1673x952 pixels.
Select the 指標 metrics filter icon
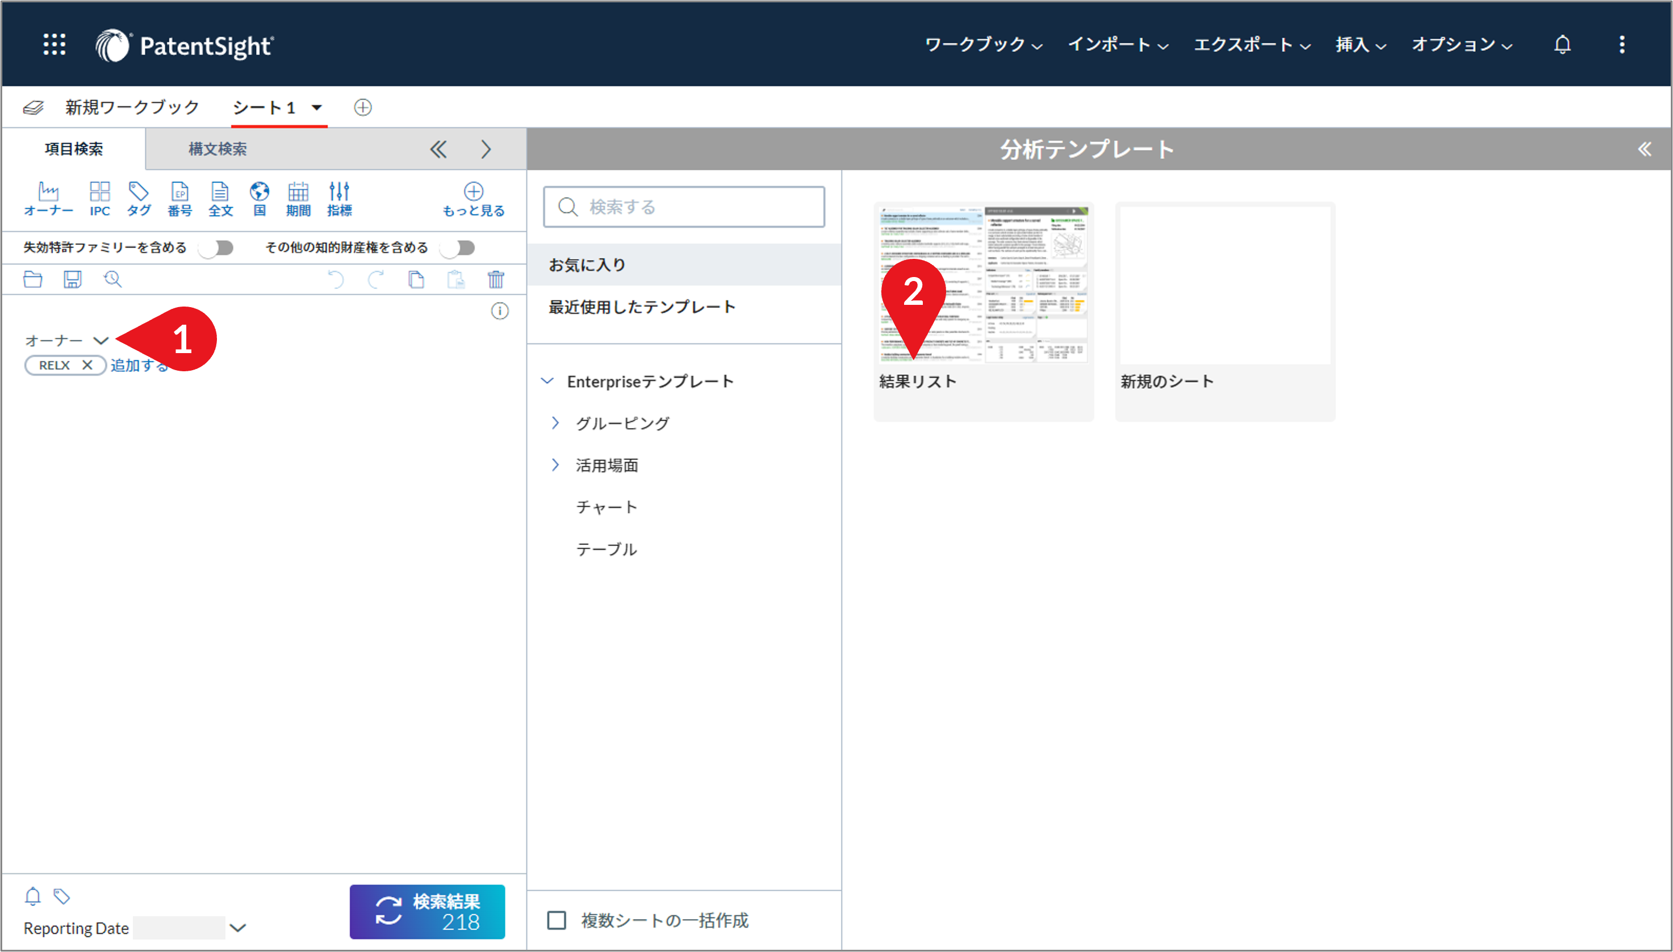pyautogui.click(x=339, y=196)
